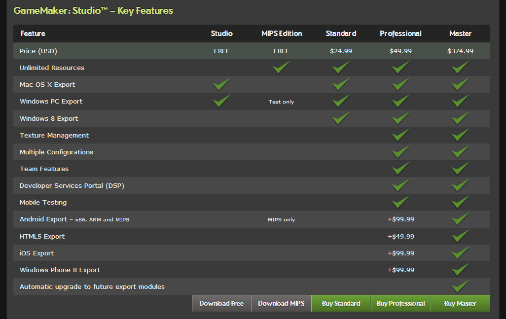
Task: Click the 'Test only' label for Windows PC
Action: pos(281,102)
